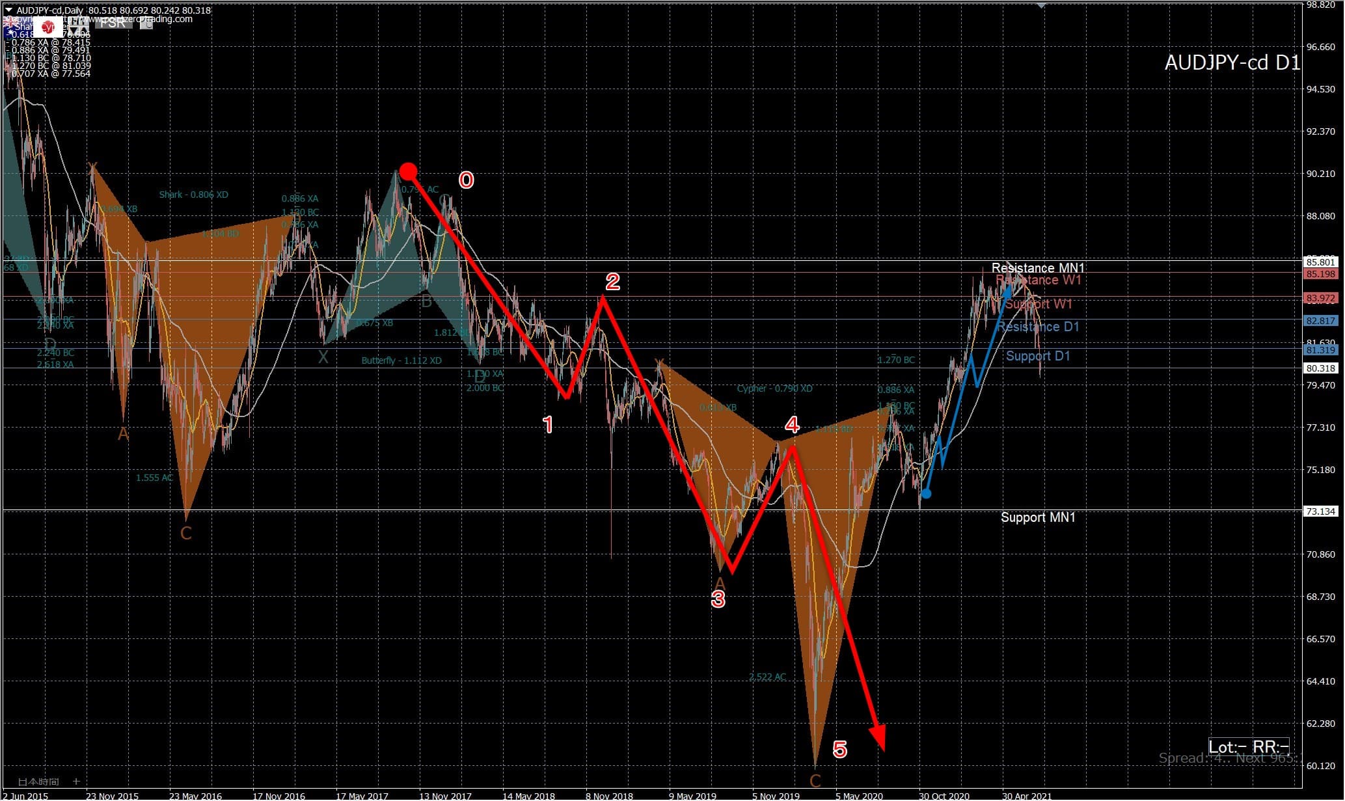
Task: Click the 30 Oct 2020 date on time axis
Action: click(x=944, y=795)
